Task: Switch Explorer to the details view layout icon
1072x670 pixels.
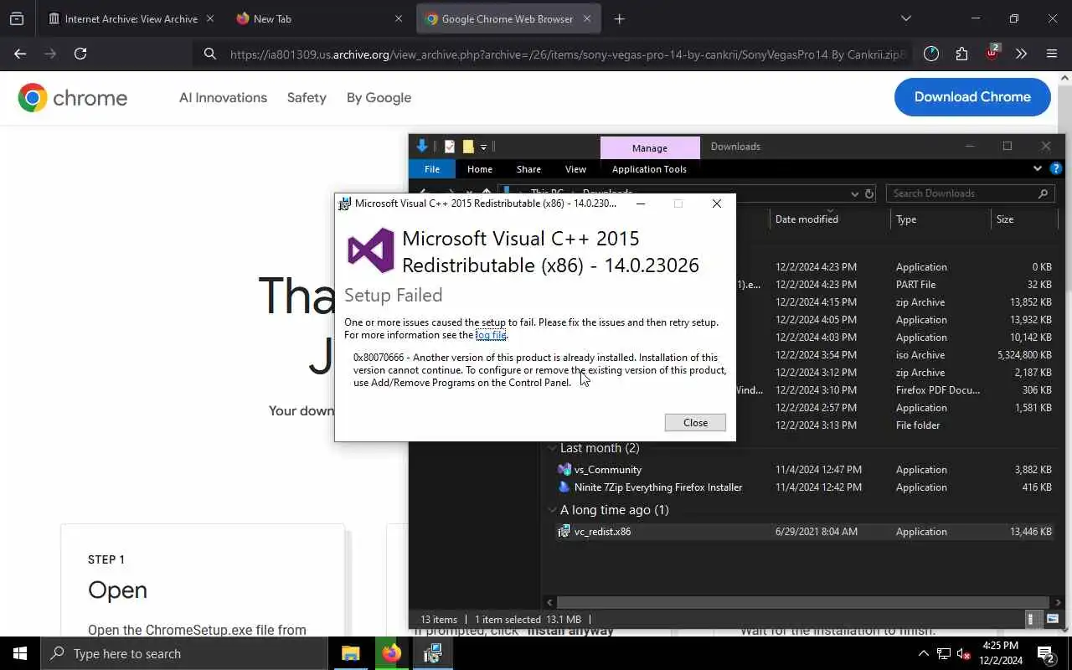Action: (1032, 620)
